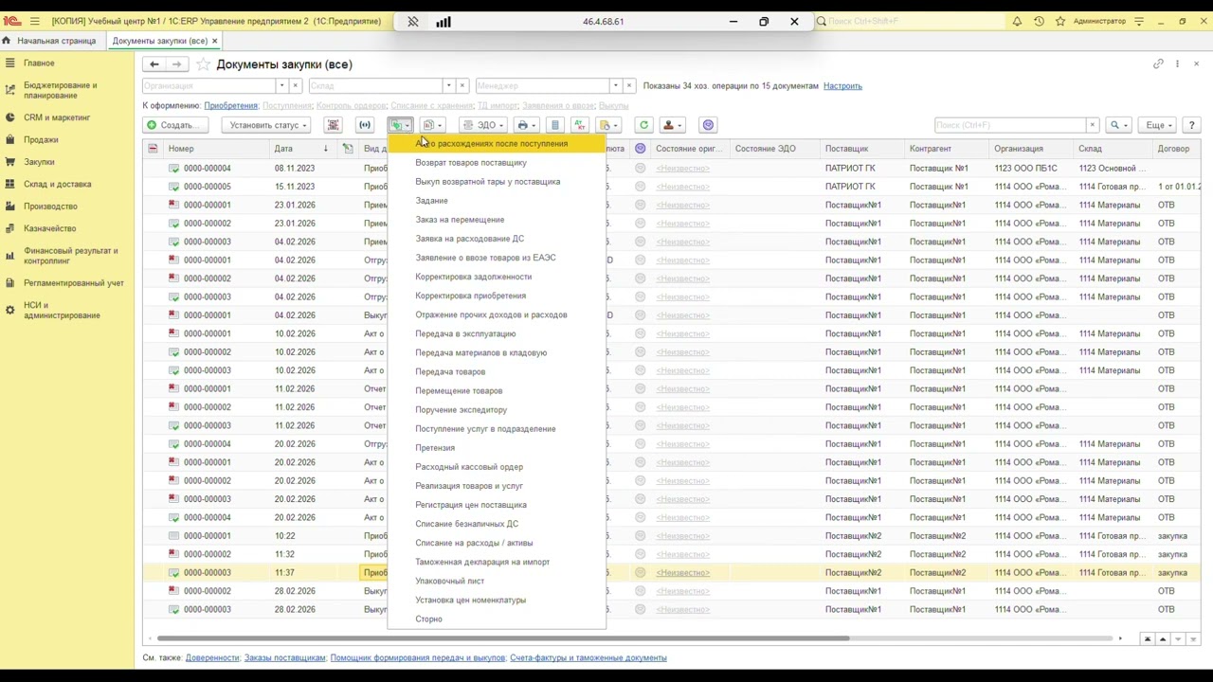Open the Производство section
Image resolution: width=1213 pixels, height=682 pixels.
click(50, 206)
